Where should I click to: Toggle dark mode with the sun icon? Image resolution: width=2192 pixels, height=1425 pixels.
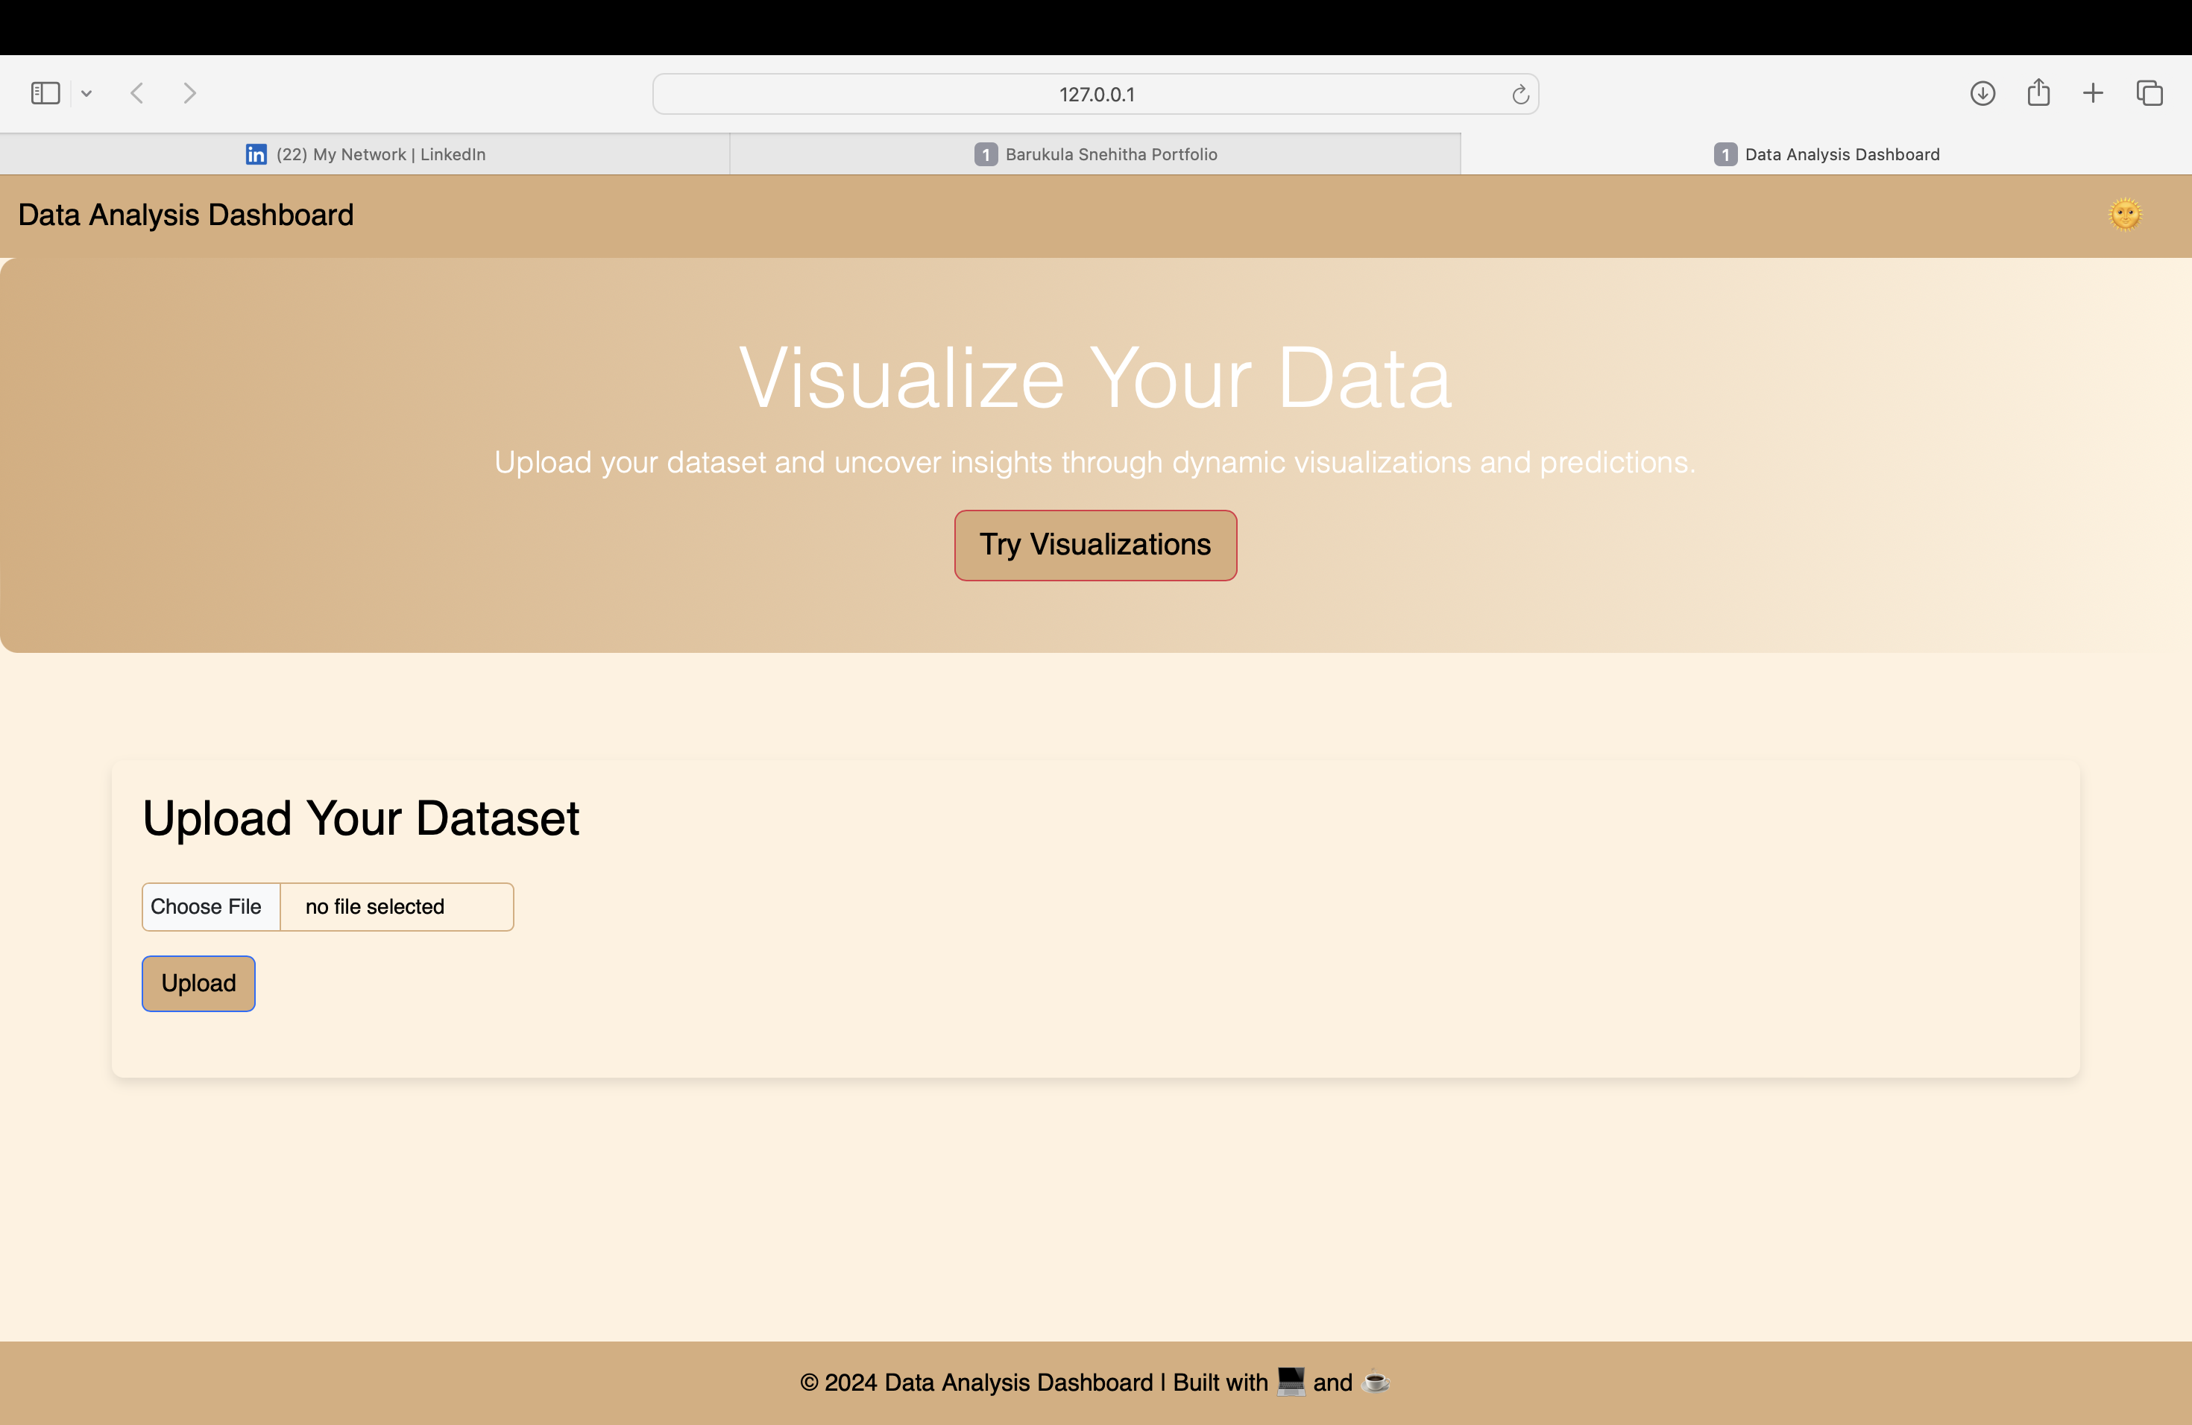coord(2126,215)
